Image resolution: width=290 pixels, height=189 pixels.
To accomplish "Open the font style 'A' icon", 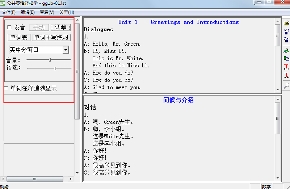I will (x=286, y=50).
